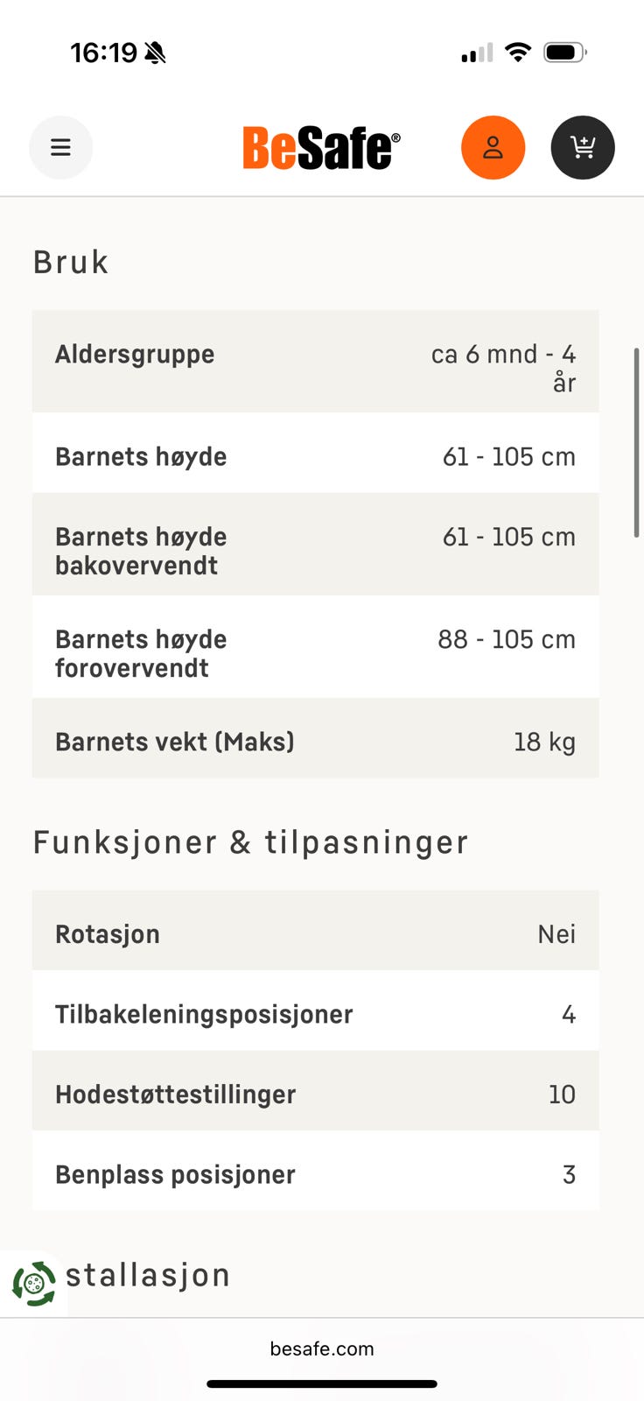The width and height of the screenshot is (644, 1401).
Task: Tap the Funksjoner & tilpasninger heading
Action: (250, 842)
